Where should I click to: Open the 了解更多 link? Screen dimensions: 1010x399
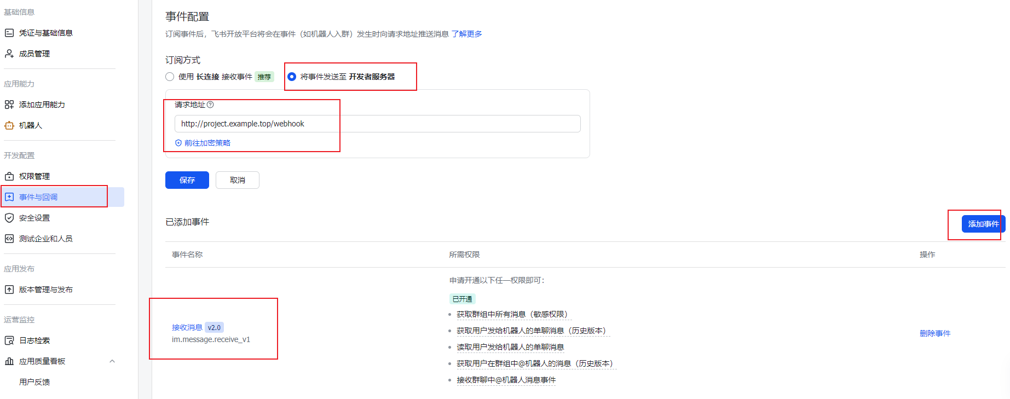pos(466,34)
